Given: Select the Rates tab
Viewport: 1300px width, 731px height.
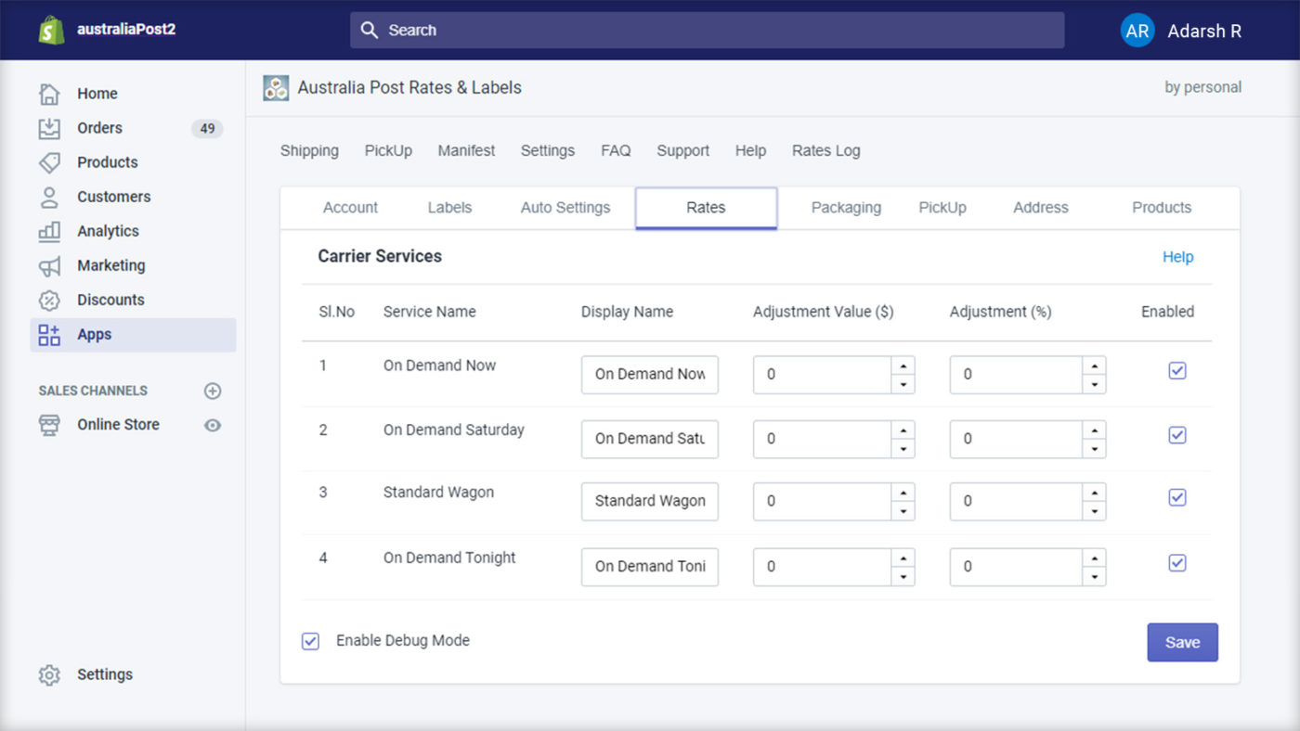Looking at the screenshot, I should [706, 208].
